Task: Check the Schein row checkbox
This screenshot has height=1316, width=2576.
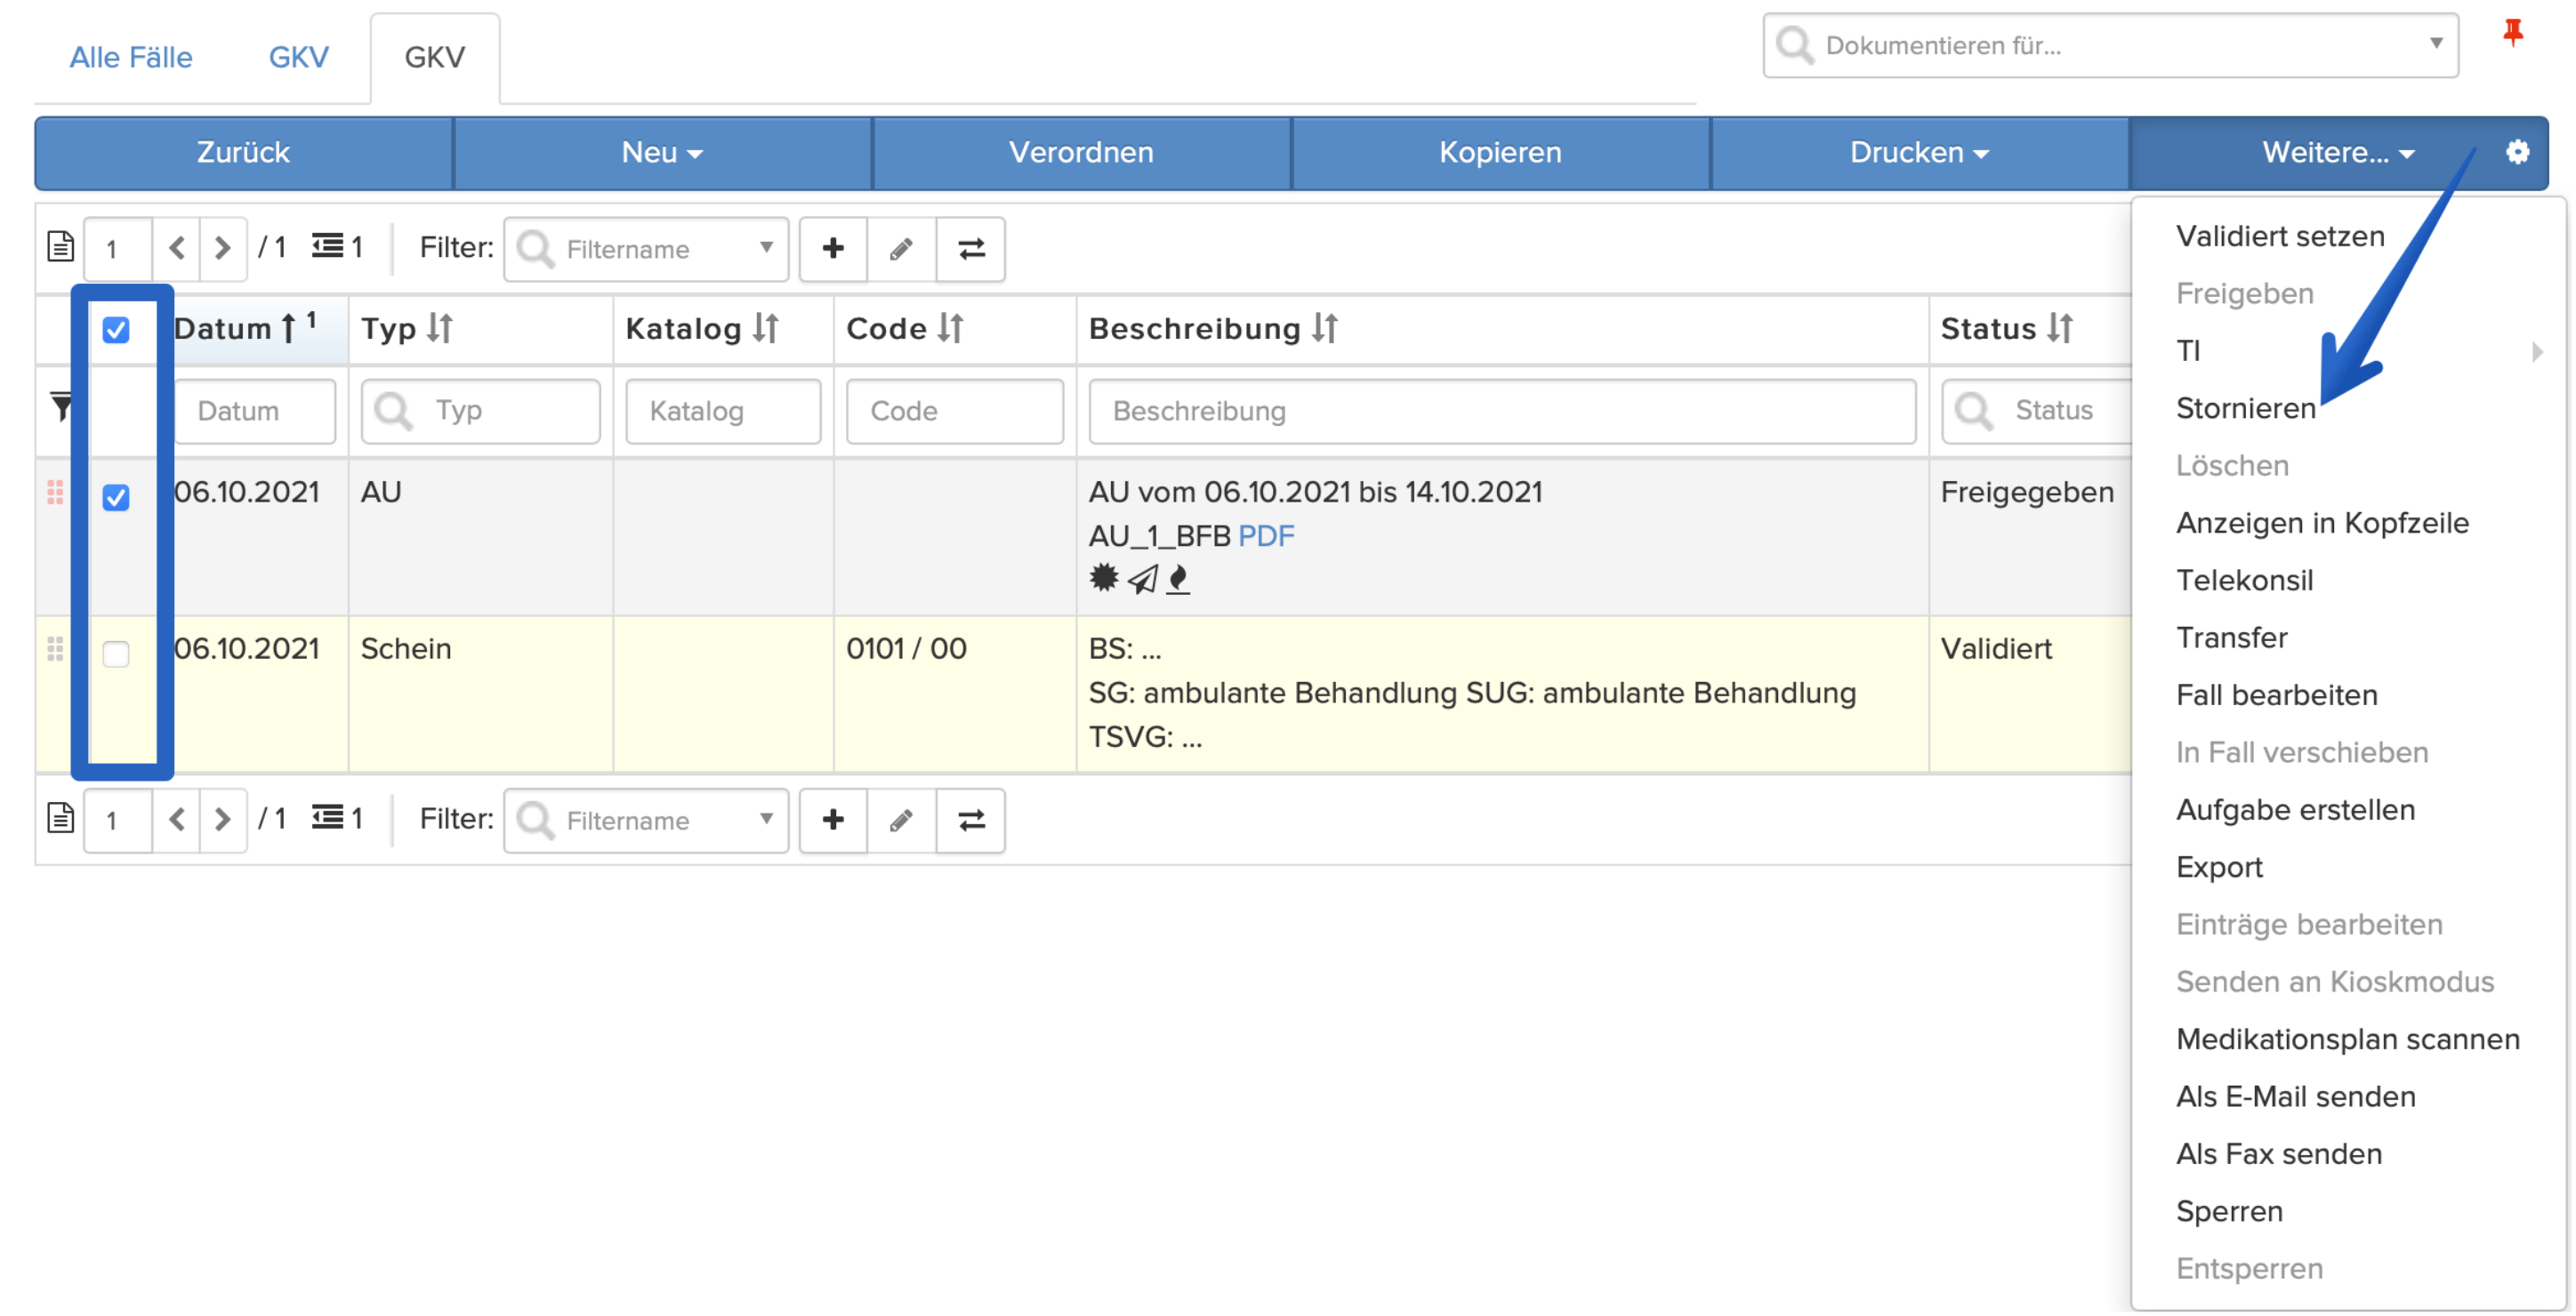Action: click(x=116, y=655)
